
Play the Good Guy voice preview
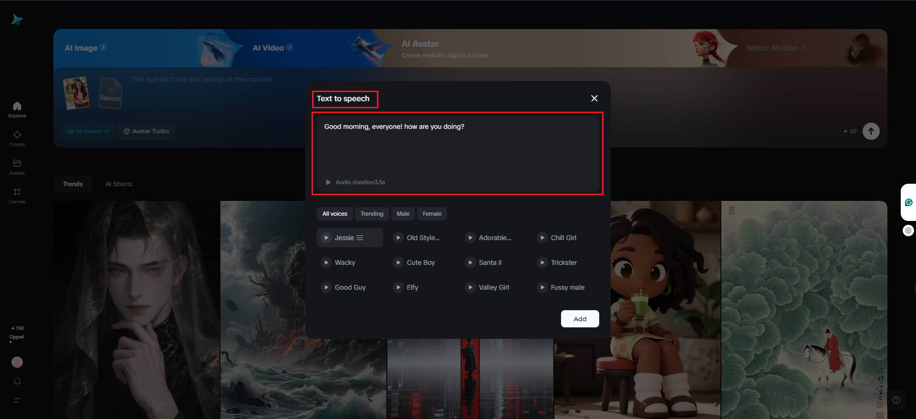(326, 287)
